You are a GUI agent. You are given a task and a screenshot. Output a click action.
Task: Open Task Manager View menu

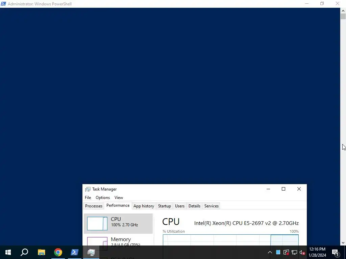pyautogui.click(x=119, y=198)
